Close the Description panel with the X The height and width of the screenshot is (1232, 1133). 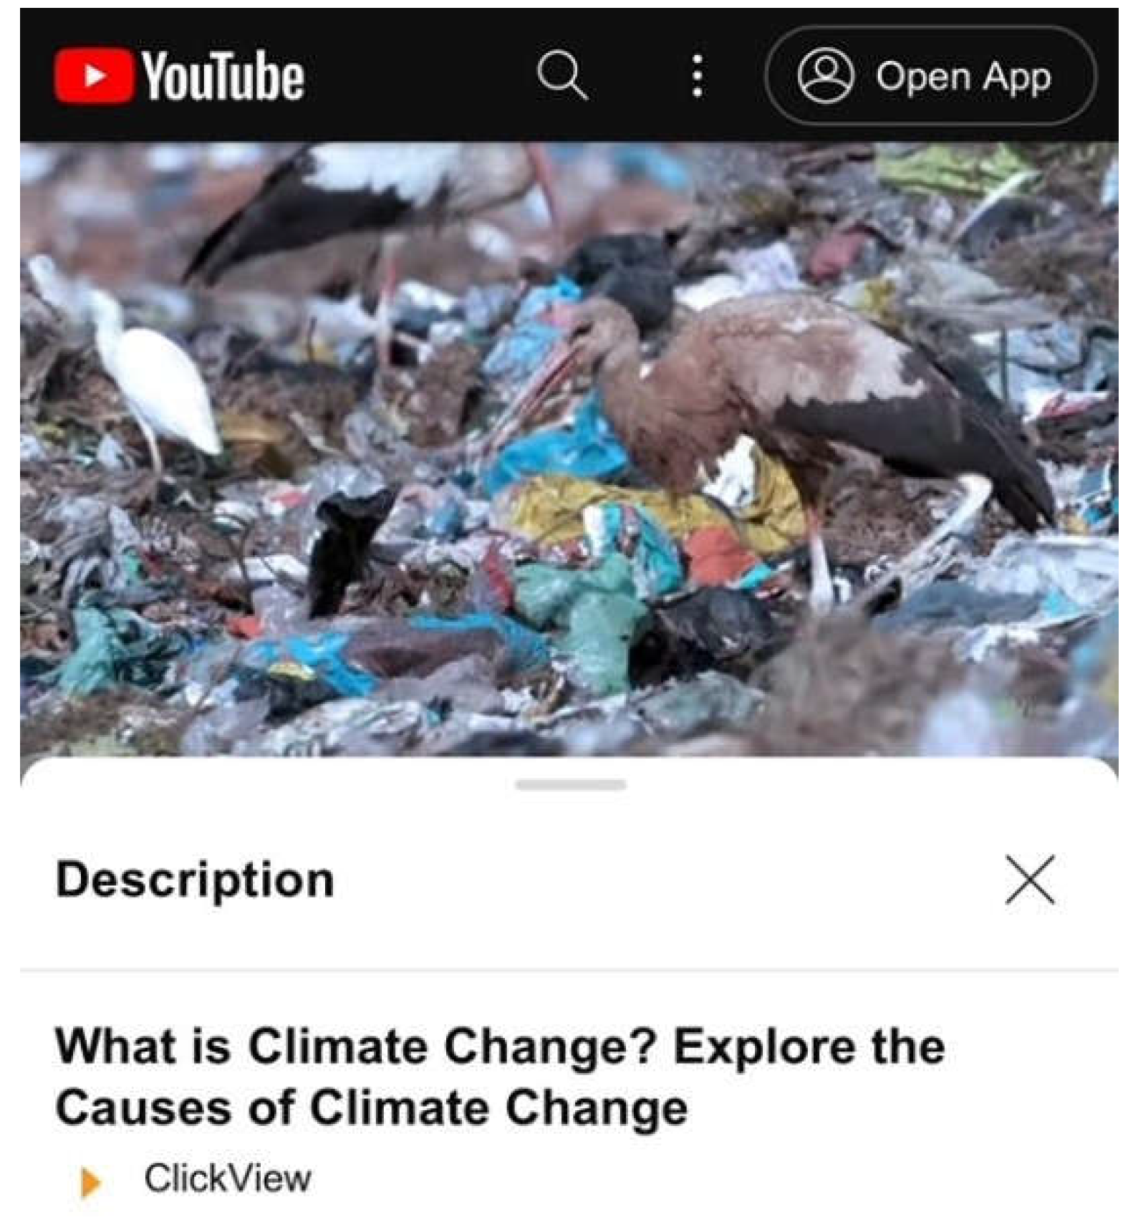[1029, 879]
